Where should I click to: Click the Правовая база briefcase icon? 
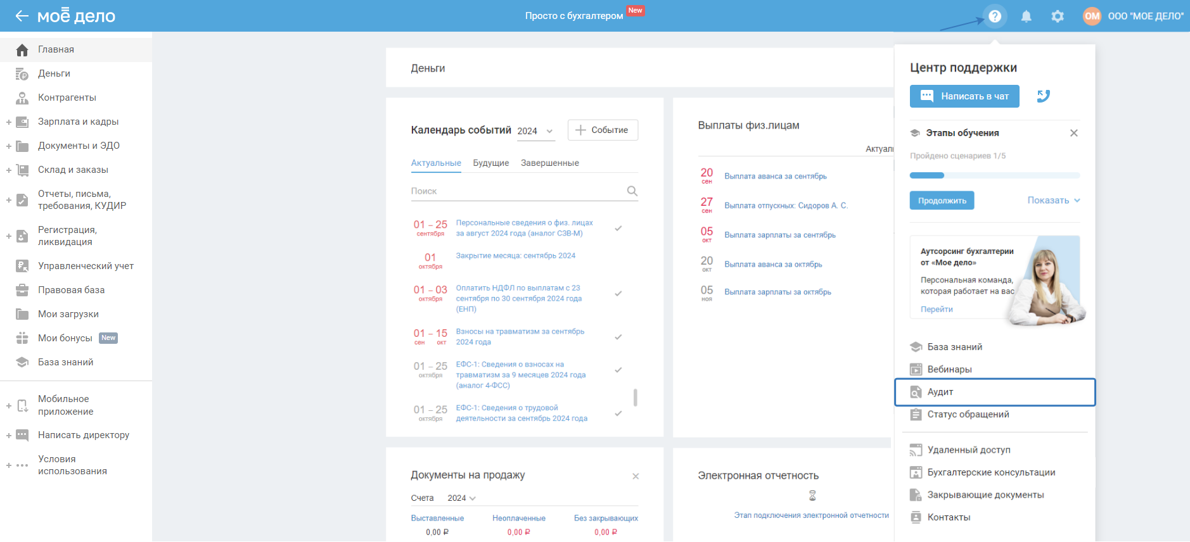pos(22,290)
